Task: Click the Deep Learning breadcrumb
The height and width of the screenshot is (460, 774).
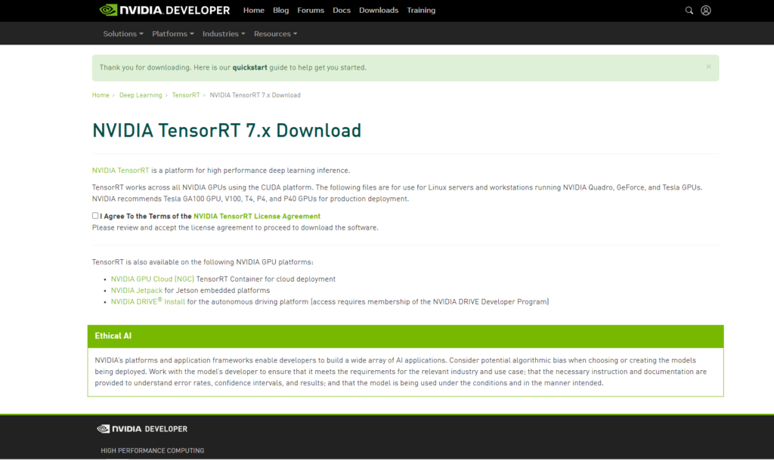Action: [x=141, y=95]
